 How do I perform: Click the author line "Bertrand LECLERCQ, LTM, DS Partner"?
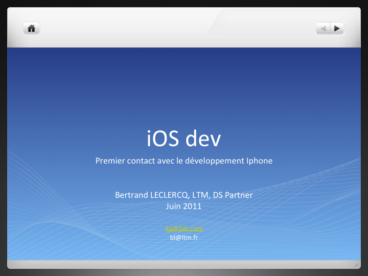tap(184, 195)
